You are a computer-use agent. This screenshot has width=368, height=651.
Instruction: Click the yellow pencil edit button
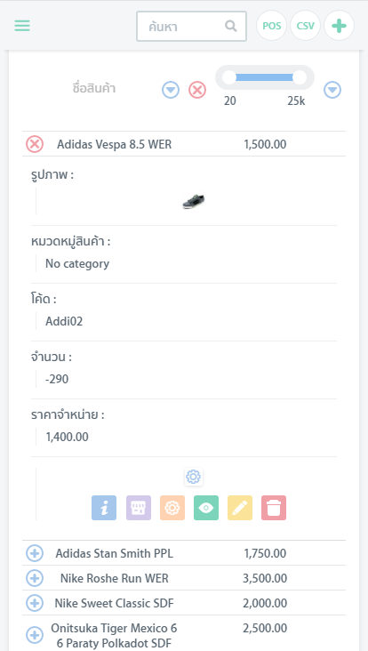point(240,508)
